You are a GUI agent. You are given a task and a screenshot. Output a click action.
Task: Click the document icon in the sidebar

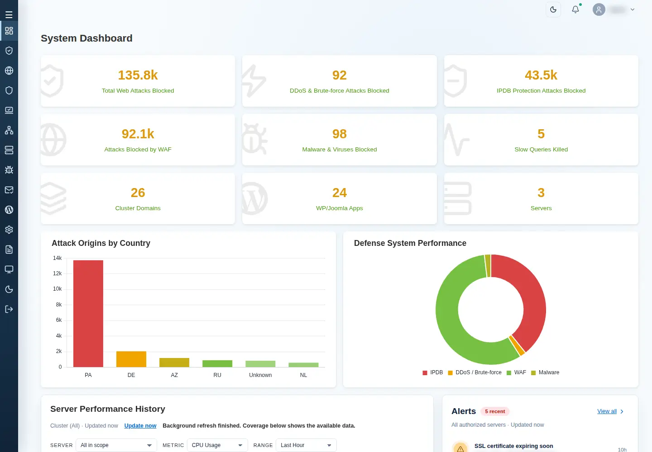pyautogui.click(x=9, y=250)
